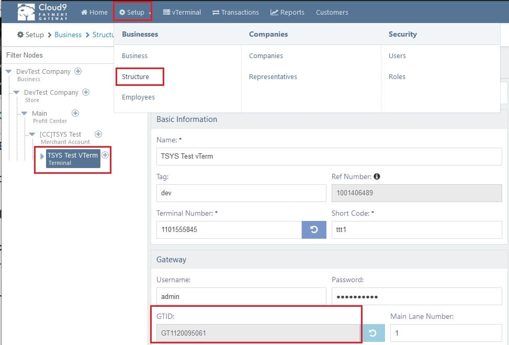Click the Tag field containing dev
Image resolution: width=509 pixels, height=345 pixels.
point(241,193)
